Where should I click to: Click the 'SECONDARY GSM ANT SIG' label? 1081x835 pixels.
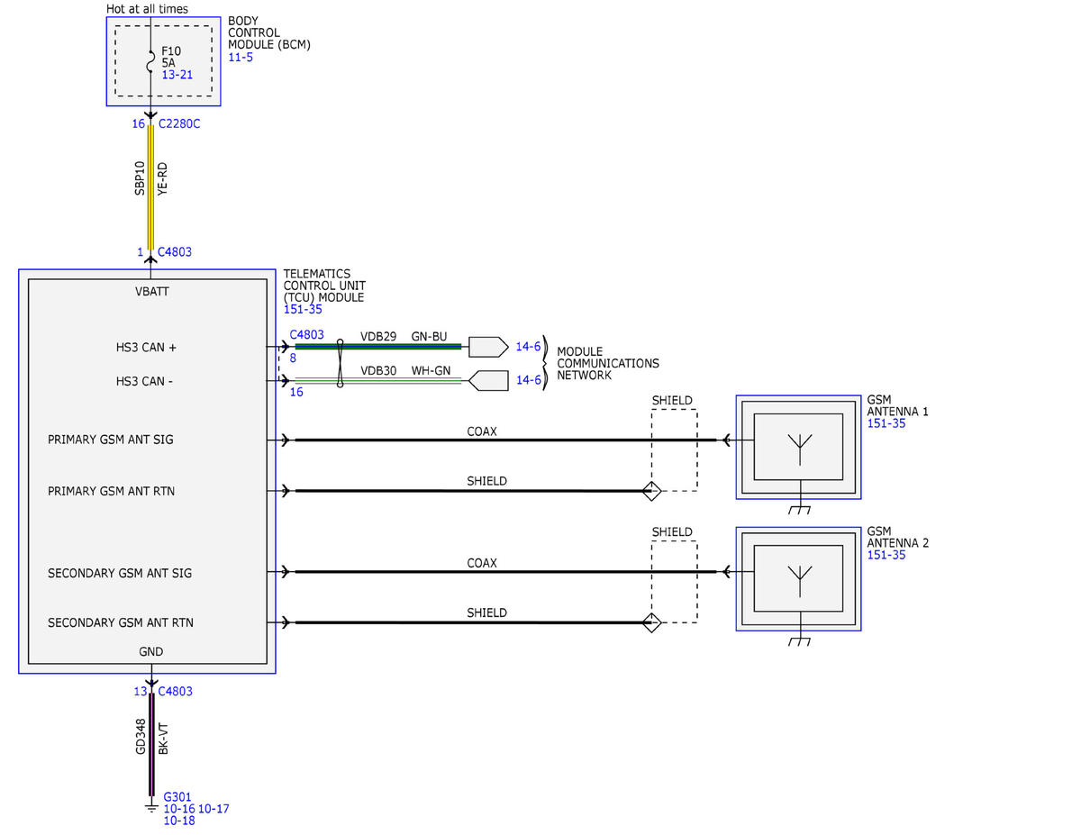tap(120, 573)
